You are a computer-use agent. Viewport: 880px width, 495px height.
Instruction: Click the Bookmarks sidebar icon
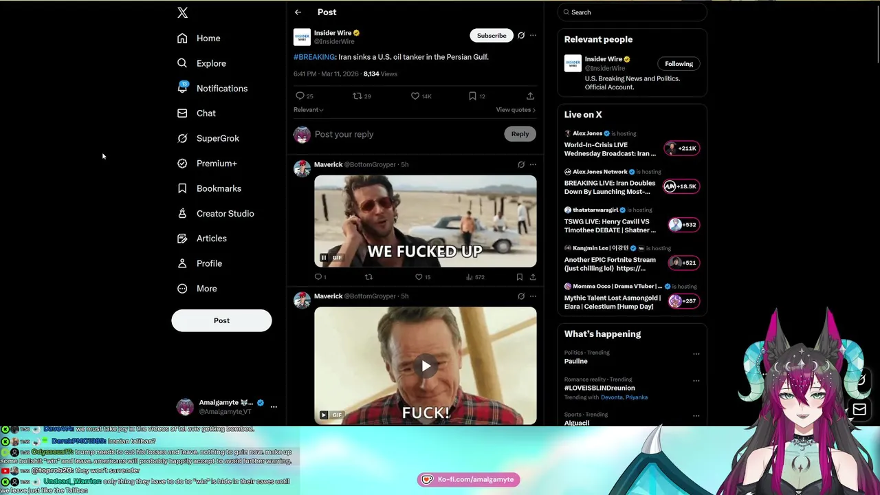tap(182, 188)
